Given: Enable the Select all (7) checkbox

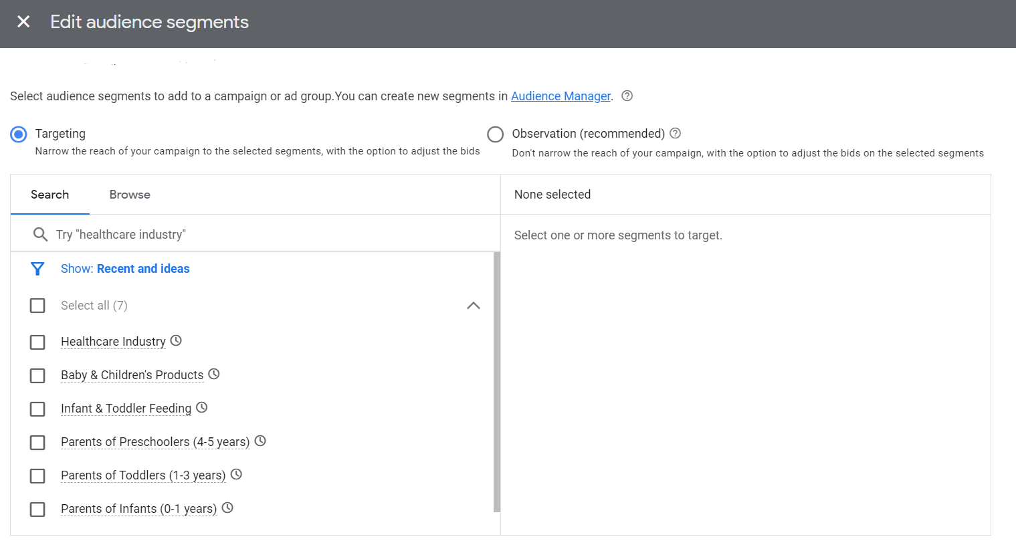Looking at the screenshot, I should 37,306.
